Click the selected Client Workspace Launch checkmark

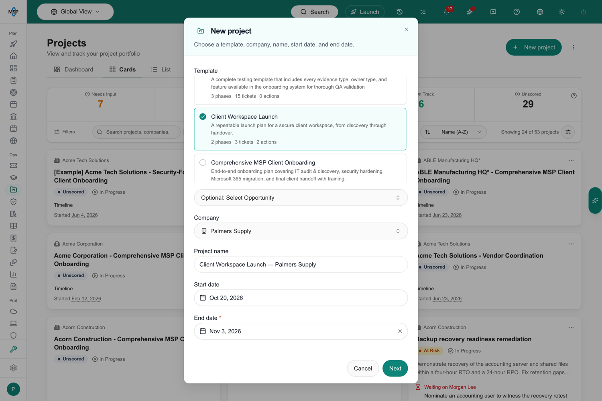click(203, 117)
